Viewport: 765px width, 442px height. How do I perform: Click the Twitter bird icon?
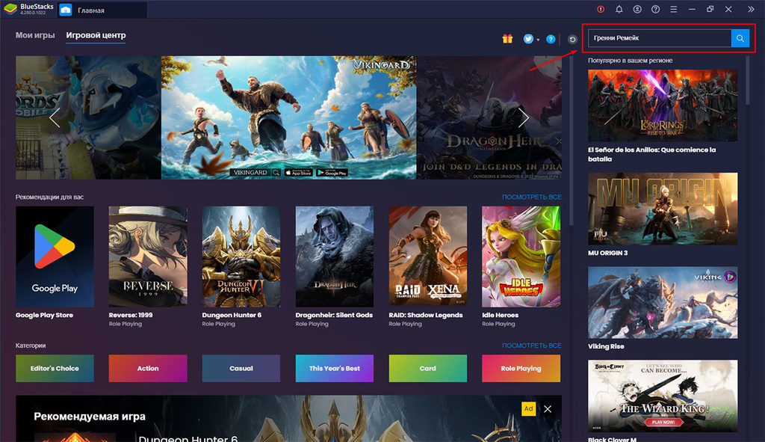528,39
